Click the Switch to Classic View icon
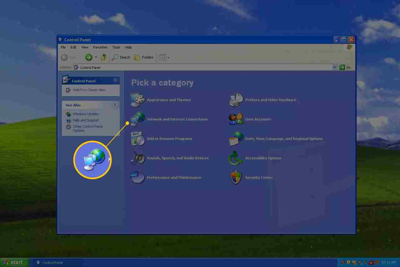This screenshot has width=400, height=267. coord(68,90)
